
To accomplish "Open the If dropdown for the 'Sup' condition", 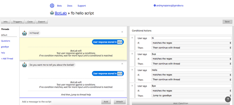I will point(192,59).
